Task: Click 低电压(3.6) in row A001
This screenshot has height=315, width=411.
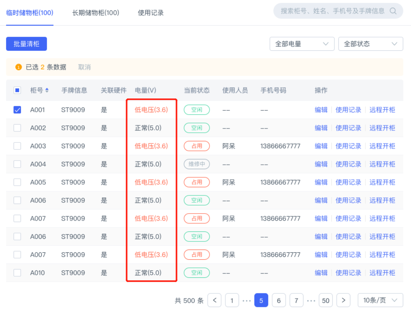Action: tap(151, 110)
